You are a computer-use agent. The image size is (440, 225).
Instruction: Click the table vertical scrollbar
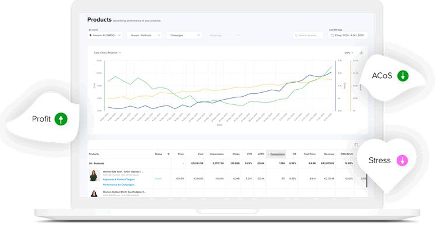366,181
